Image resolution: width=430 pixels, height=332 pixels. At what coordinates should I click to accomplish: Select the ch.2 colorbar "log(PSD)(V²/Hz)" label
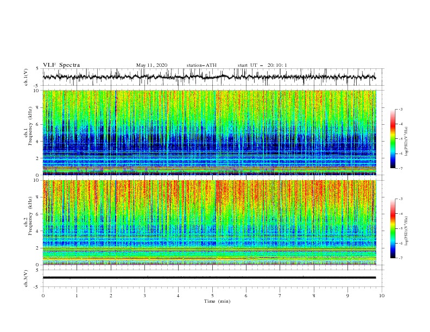click(407, 231)
